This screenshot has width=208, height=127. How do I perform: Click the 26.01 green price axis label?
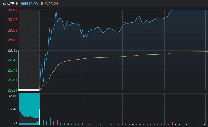pyautogui.click(x=13, y=80)
